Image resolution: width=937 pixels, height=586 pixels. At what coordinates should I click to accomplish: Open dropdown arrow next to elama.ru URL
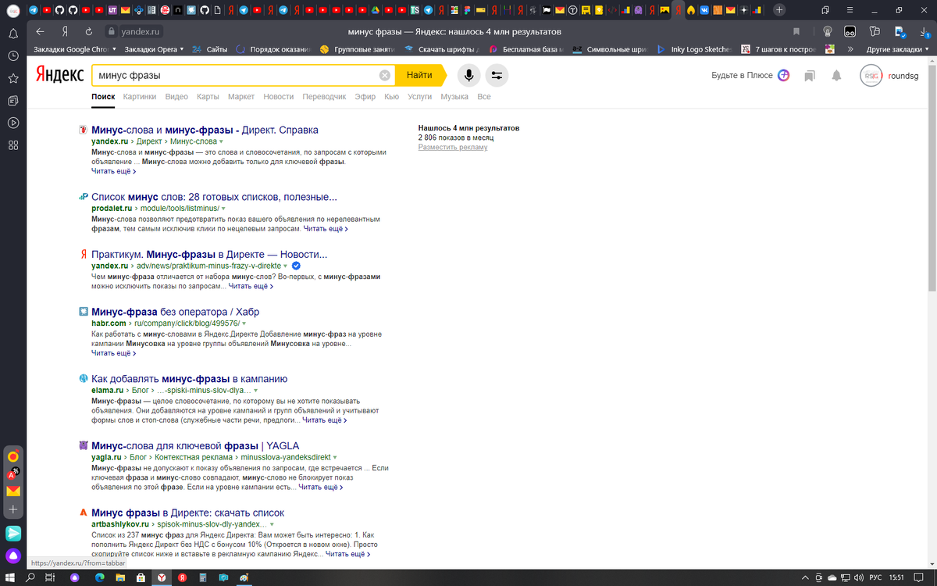pos(255,390)
